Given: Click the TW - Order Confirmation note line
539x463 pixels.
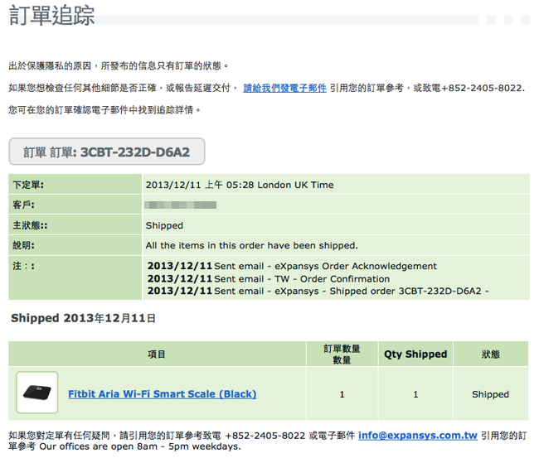Looking at the screenshot, I should click(269, 279).
